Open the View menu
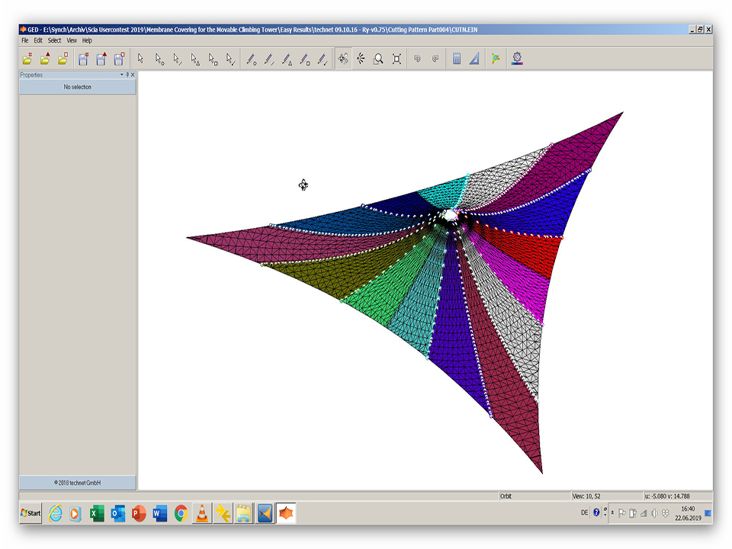This screenshot has width=732, height=549. point(72,40)
